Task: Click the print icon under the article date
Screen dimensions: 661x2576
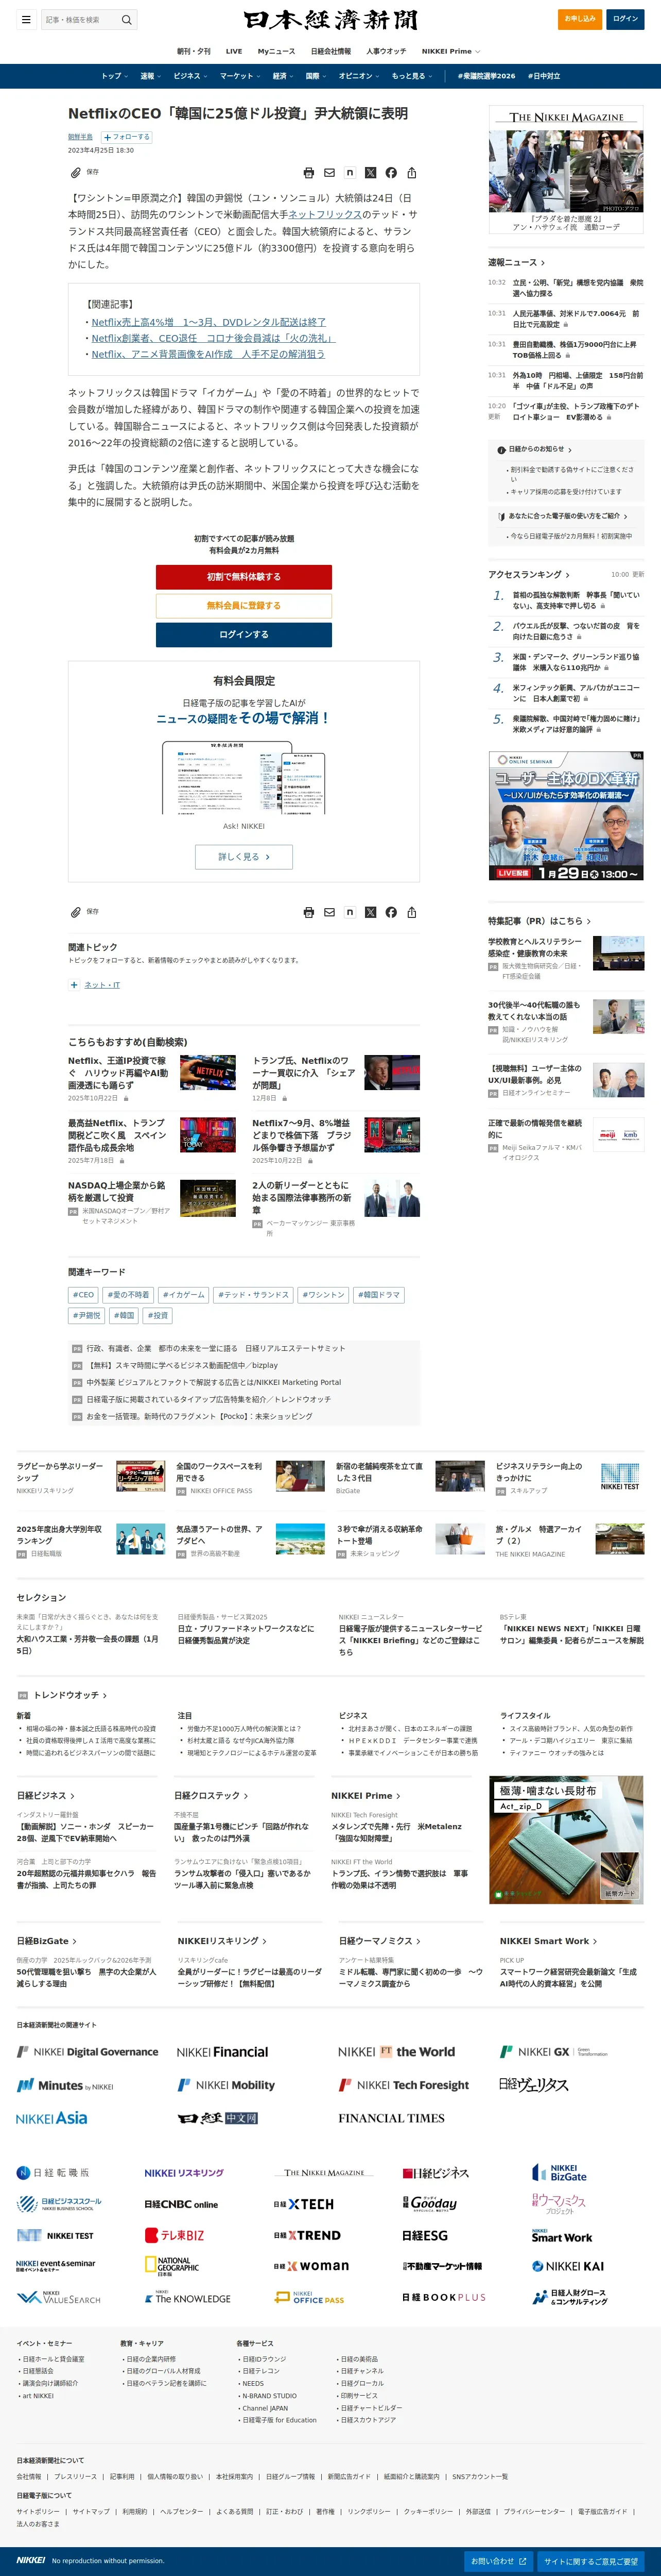Action: [x=308, y=173]
